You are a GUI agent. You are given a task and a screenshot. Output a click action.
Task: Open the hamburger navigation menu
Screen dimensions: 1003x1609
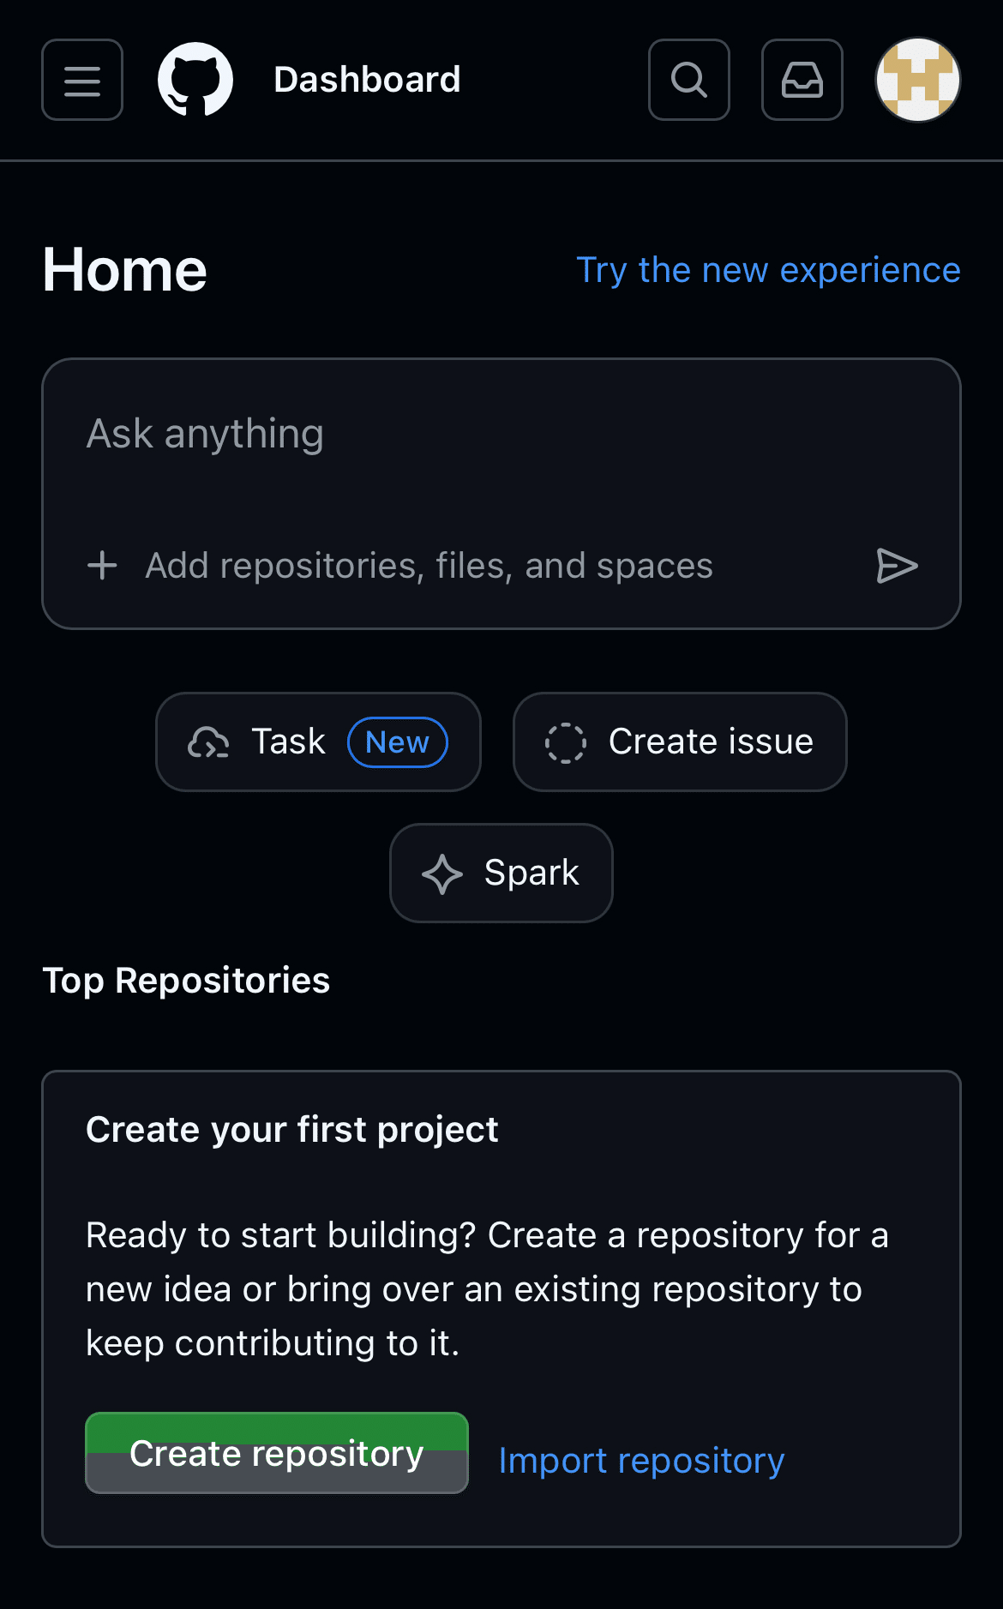click(x=82, y=80)
